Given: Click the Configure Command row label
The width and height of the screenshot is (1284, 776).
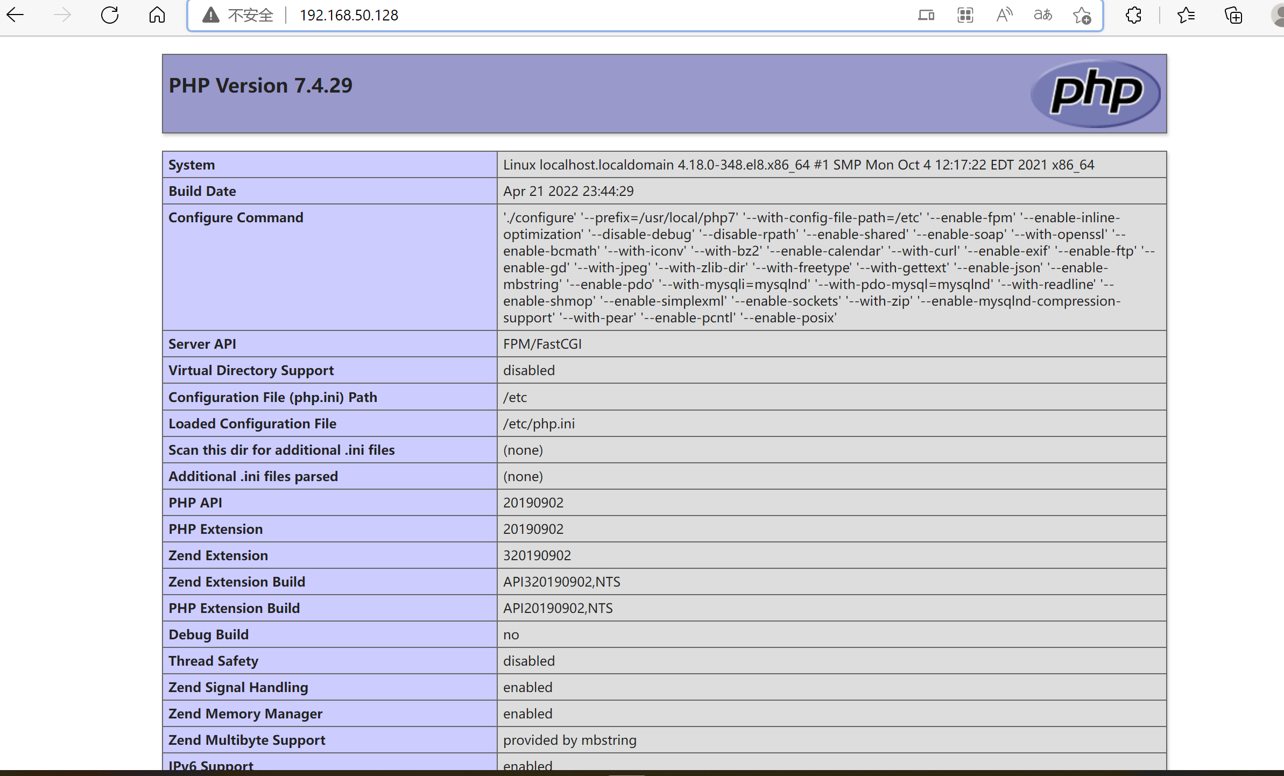Looking at the screenshot, I should (x=236, y=217).
